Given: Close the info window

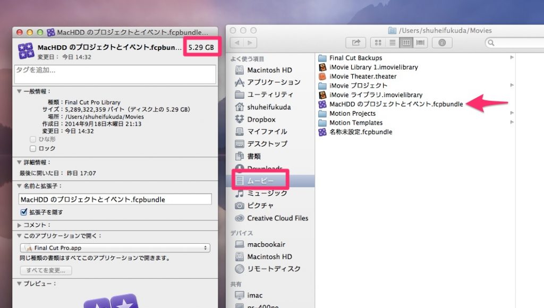Looking at the screenshot, I should tap(20, 32).
